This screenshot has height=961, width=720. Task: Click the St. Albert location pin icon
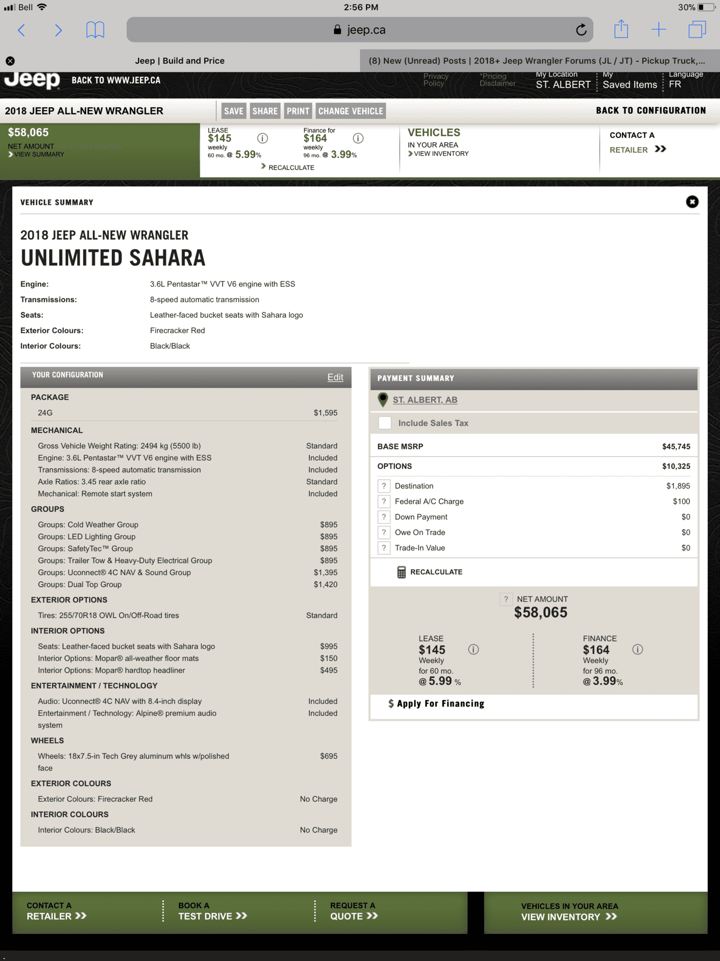point(383,400)
